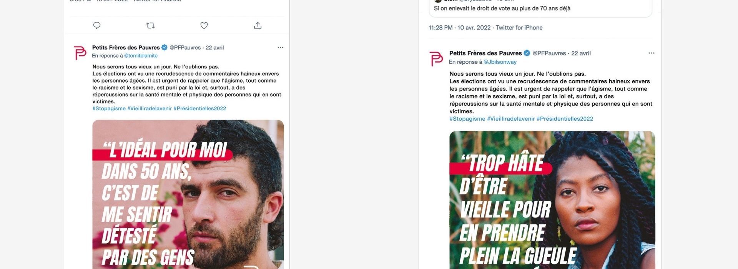The width and height of the screenshot is (738, 269).
Task: Open the @tomitelamite profile link
Action: [141, 56]
